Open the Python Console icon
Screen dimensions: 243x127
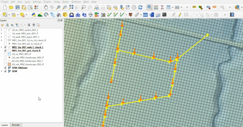point(164,14)
